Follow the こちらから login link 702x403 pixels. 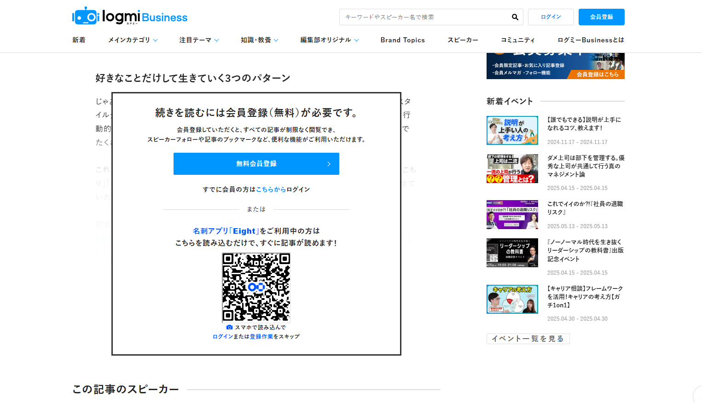click(x=271, y=189)
